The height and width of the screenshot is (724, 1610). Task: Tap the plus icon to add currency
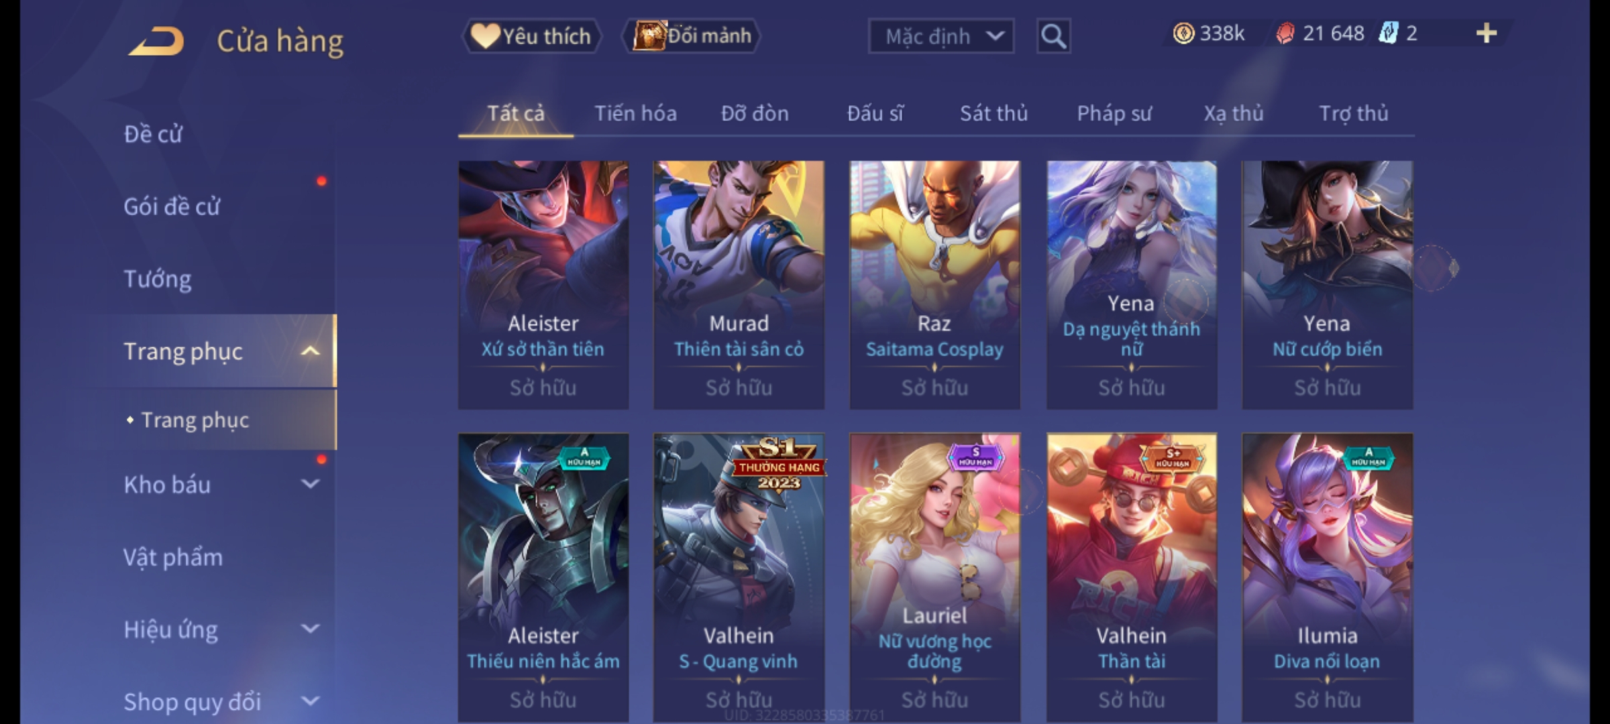(1487, 34)
